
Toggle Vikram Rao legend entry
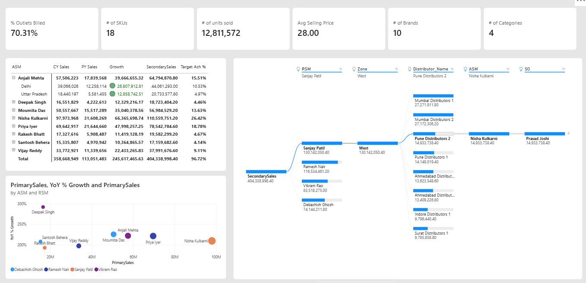105,269
